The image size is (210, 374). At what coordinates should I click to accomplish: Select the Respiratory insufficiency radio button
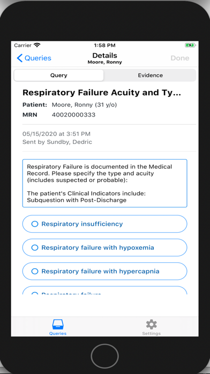pyautogui.click(x=35, y=224)
